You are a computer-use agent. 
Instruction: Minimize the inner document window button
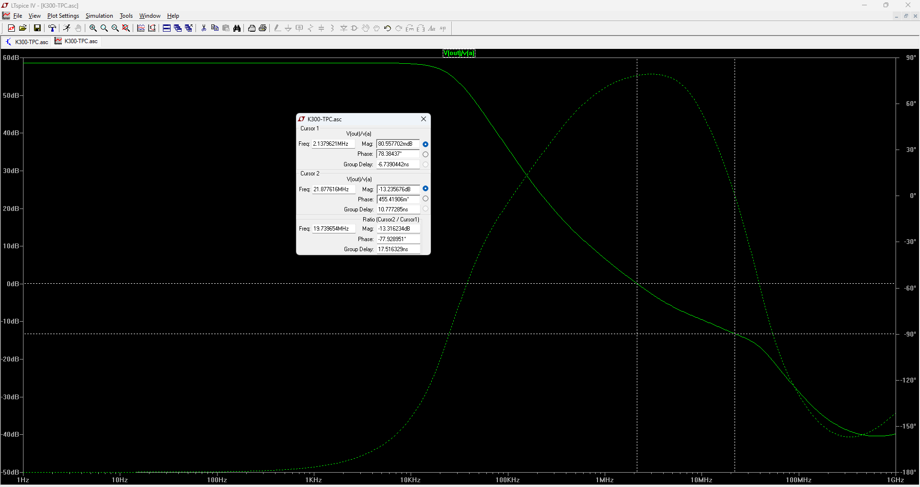coord(897,16)
